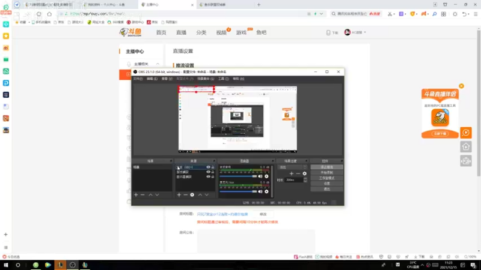
Task: Open Windows Start menu
Action: pyautogui.click(x=6, y=265)
